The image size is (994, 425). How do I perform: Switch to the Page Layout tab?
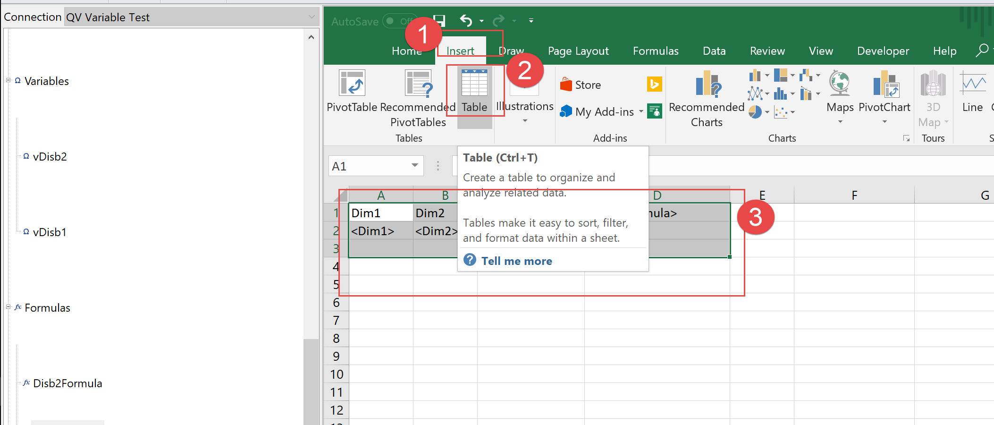[578, 51]
